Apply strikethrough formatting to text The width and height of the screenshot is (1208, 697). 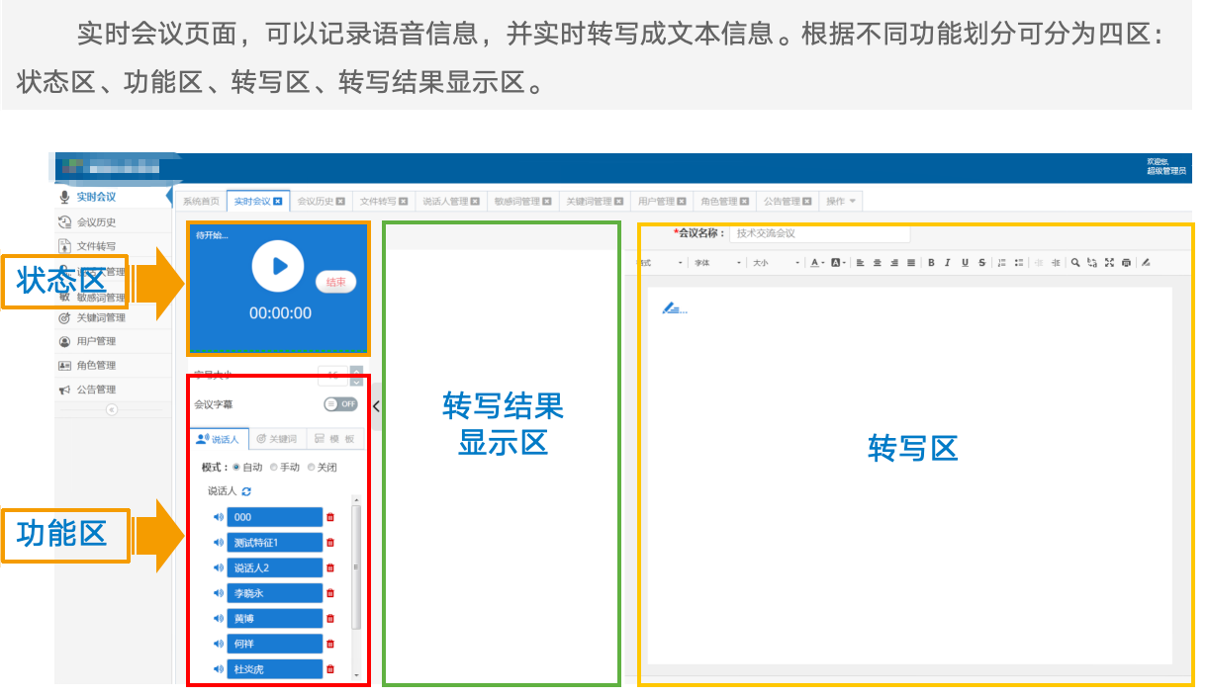point(980,263)
